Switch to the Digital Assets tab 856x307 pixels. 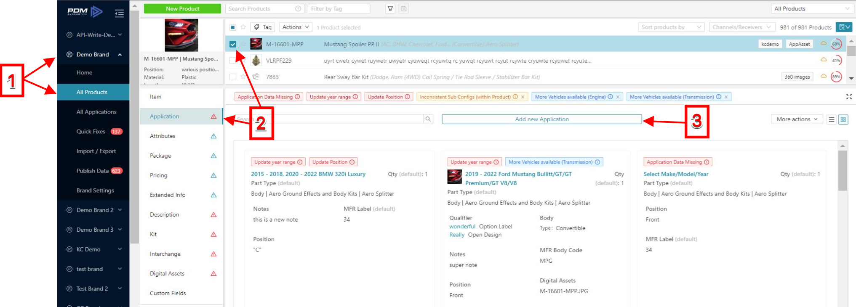click(181, 274)
